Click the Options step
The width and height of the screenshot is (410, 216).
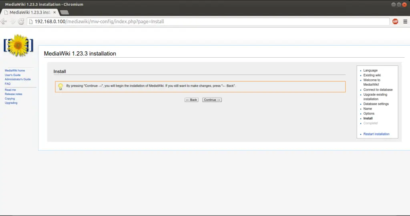(369, 114)
